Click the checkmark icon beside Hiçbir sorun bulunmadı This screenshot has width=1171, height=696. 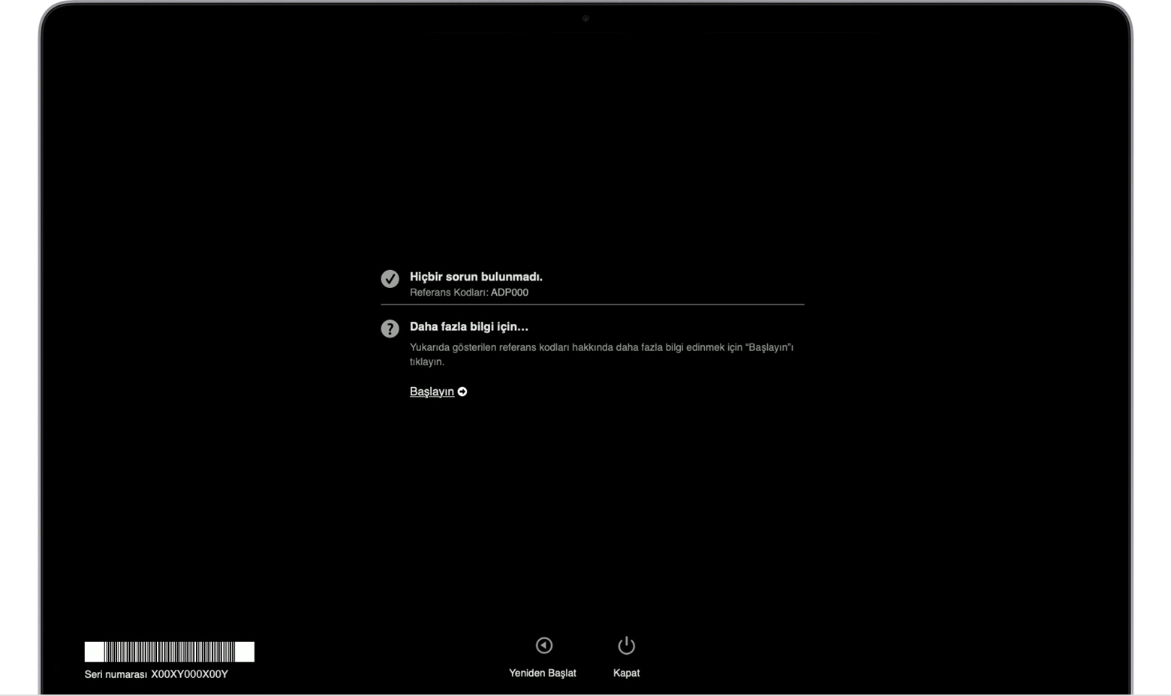coord(390,279)
